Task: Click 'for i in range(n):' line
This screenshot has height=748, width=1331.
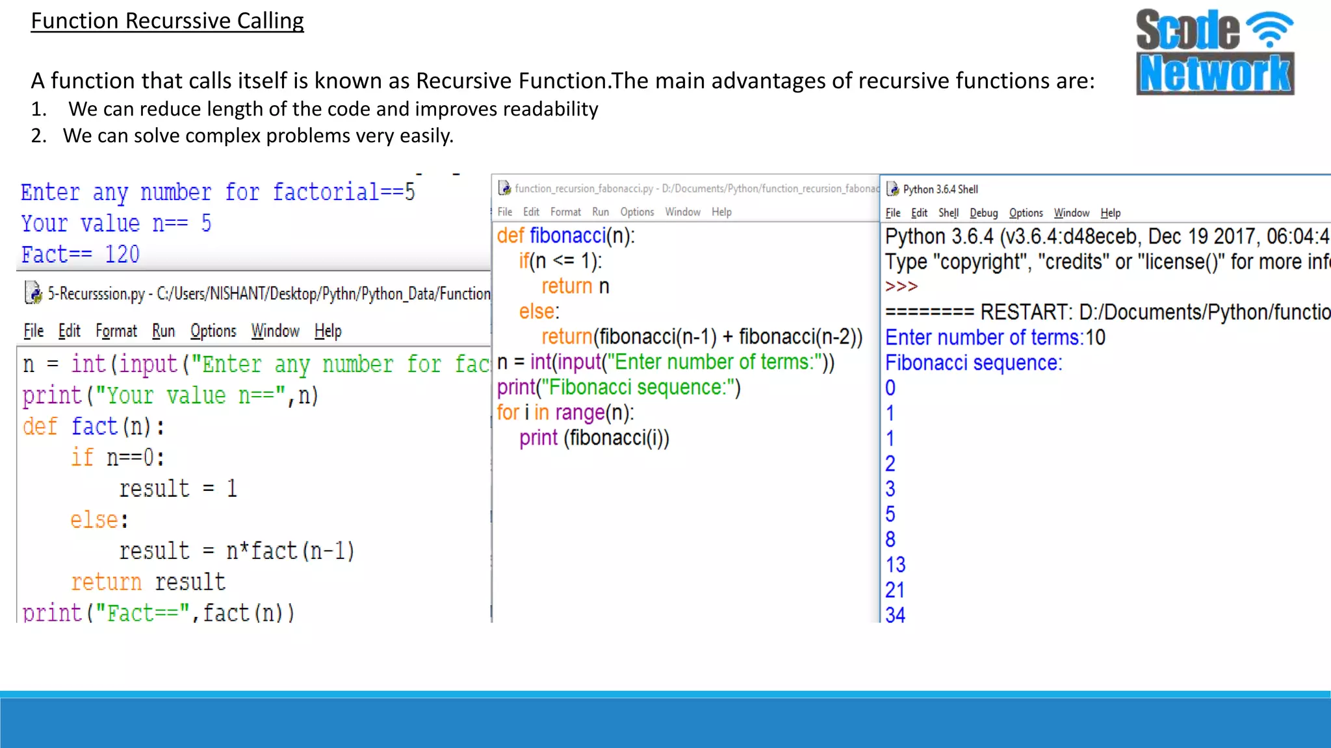Action: coord(565,413)
